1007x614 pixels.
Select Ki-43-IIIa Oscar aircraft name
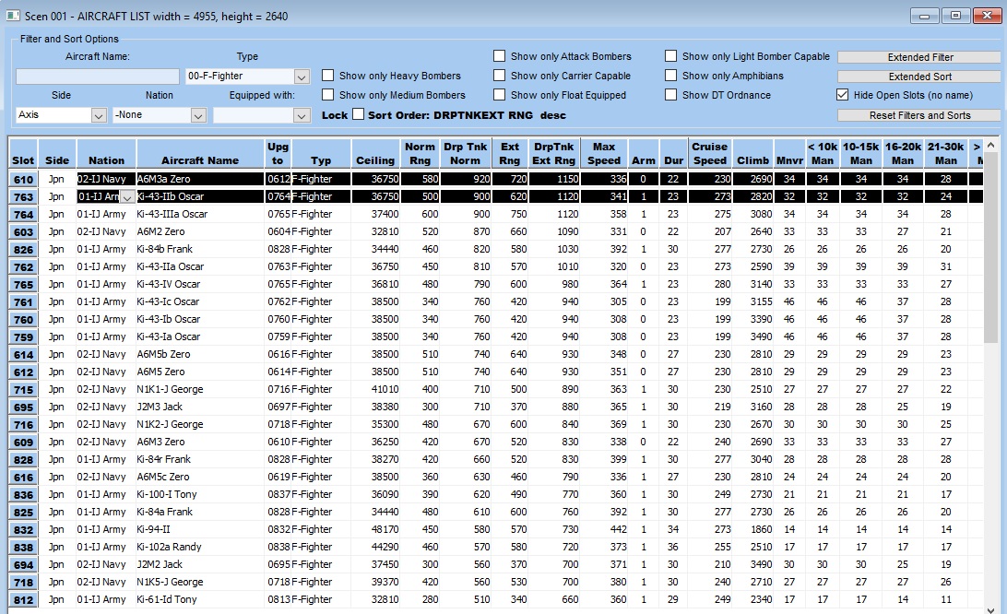[172, 215]
